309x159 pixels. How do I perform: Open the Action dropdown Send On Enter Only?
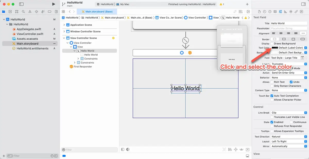pyautogui.click(x=289, y=73)
